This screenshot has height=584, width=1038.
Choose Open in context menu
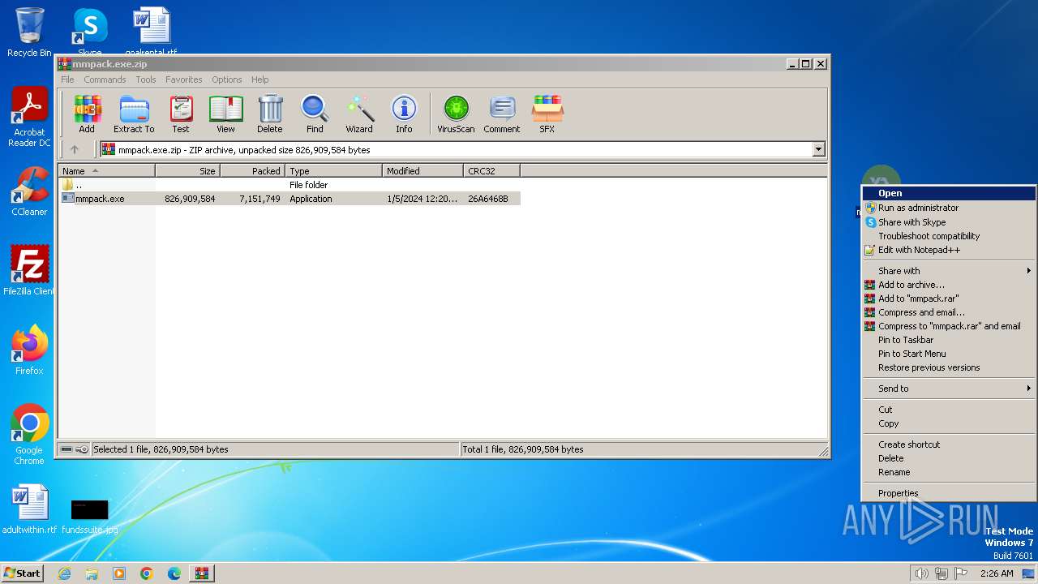[x=949, y=193]
